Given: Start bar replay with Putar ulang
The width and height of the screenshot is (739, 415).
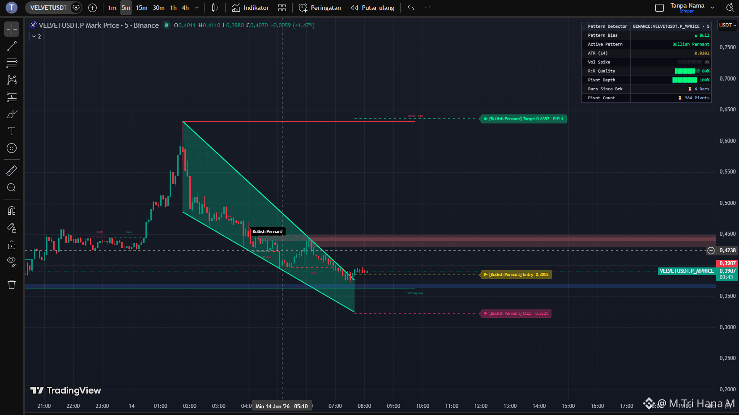Looking at the screenshot, I should (x=372, y=8).
